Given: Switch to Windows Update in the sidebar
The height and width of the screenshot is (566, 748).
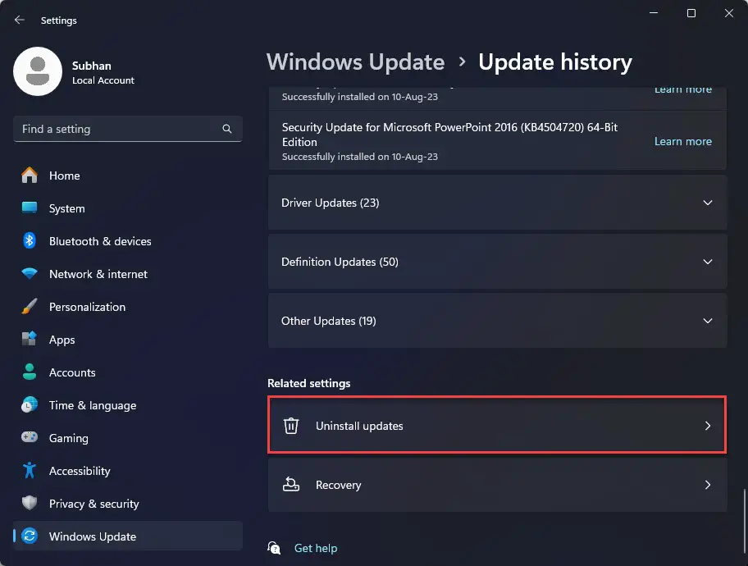Looking at the screenshot, I should point(90,536).
